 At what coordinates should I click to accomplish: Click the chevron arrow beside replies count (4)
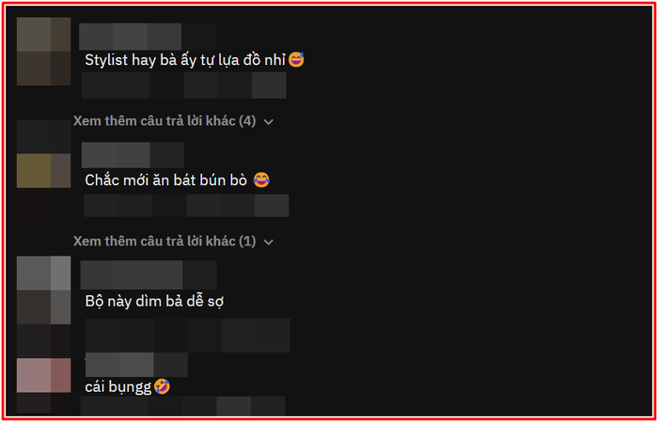coord(269,122)
